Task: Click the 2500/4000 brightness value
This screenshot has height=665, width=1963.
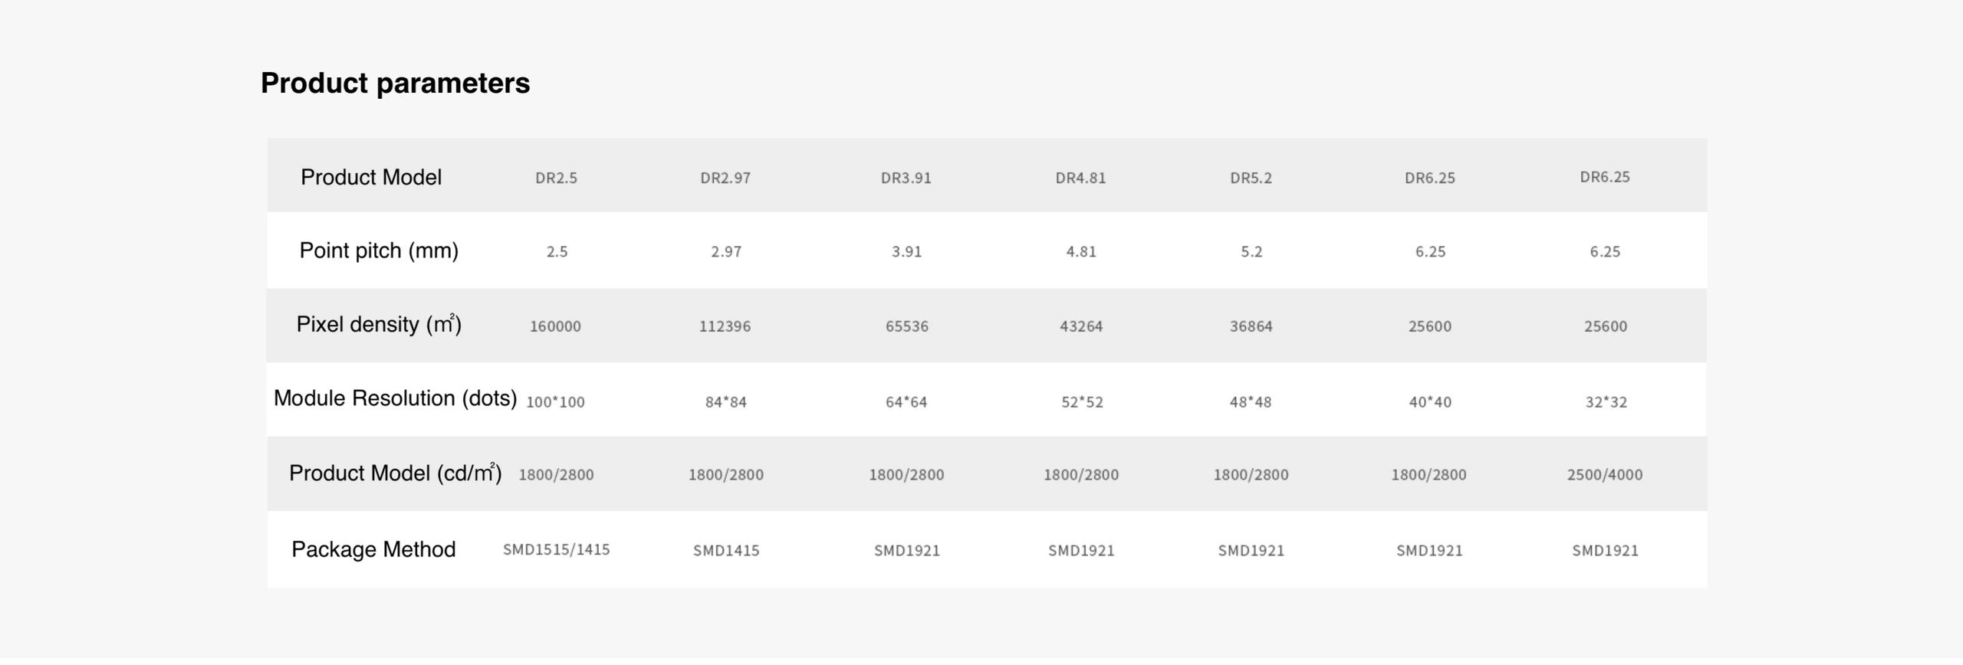Action: tap(1605, 475)
